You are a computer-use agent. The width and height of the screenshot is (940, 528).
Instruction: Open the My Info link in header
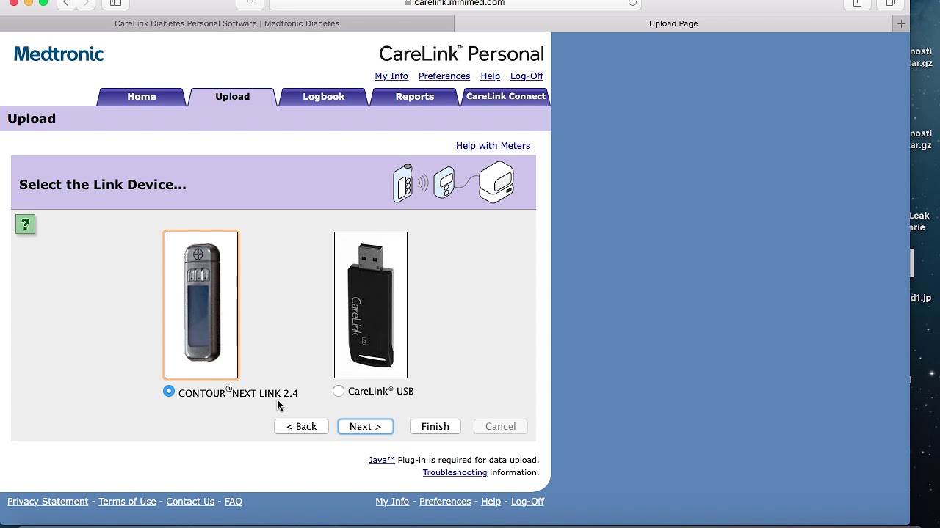coord(391,76)
